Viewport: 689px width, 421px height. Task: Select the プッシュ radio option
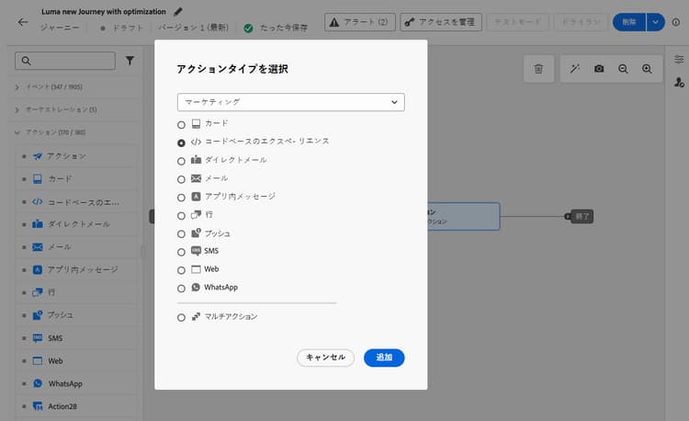click(x=181, y=233)
